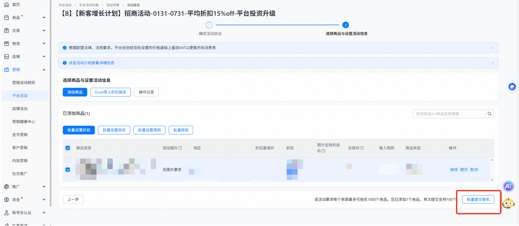Click the search magnifier icon
Screen dimensions: 519x226
[489, 114]
